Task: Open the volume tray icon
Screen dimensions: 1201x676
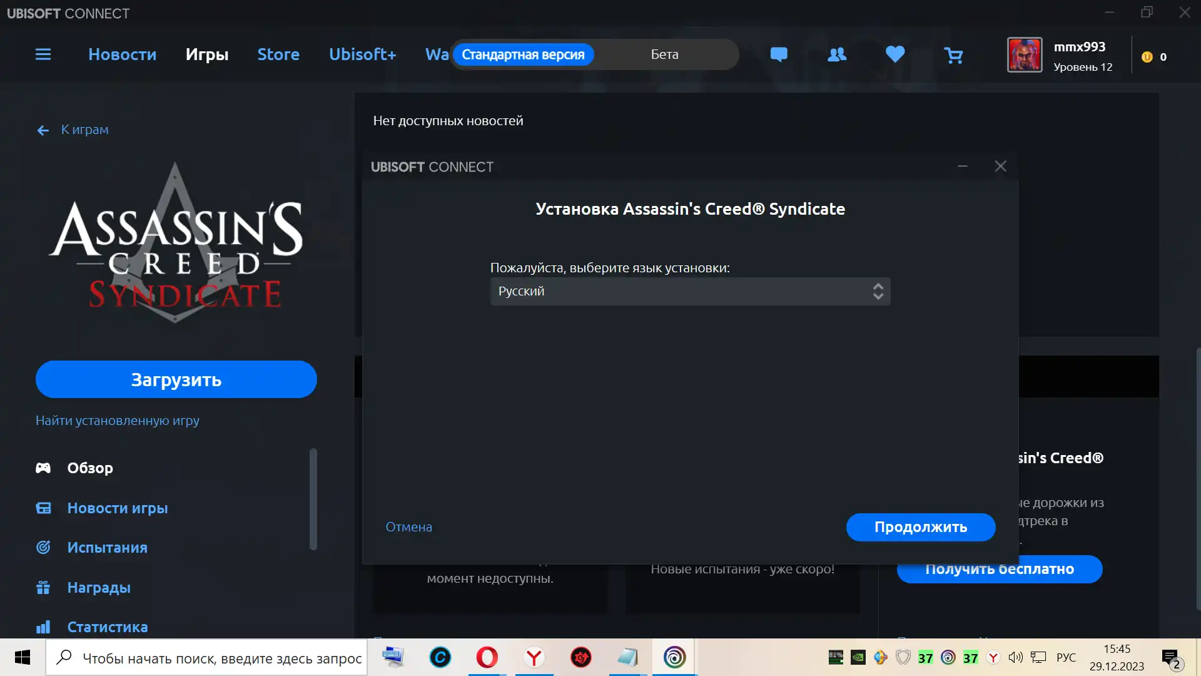Action: pyautogui.click(x=1015, y=657)
